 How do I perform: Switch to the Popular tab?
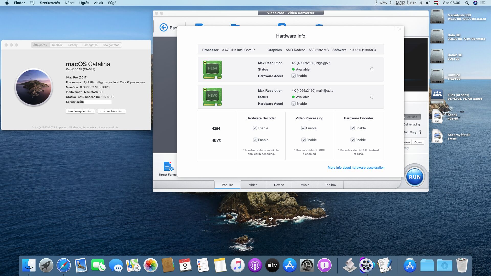click(x=227, y=185)
